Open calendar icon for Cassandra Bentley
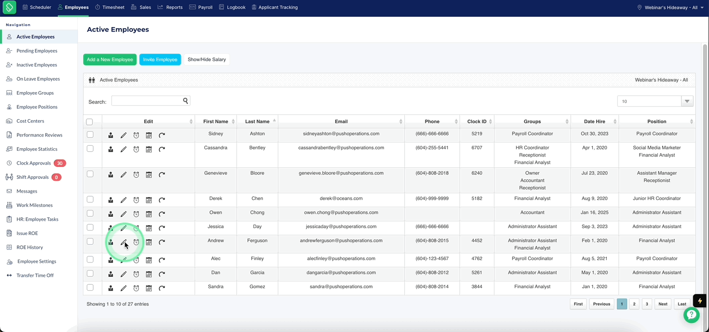The image size is (709, 332). click(x=149, y=149)
